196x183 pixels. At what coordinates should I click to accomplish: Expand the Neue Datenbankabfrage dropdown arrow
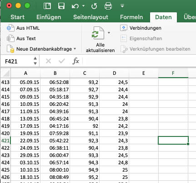(x=75, y=49)
